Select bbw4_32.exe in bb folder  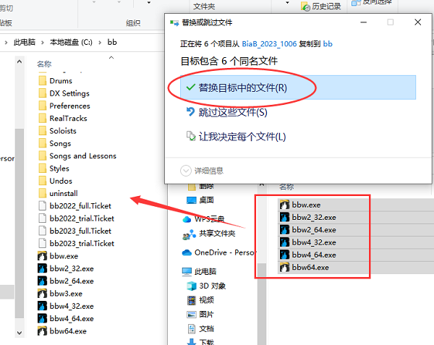72,306
